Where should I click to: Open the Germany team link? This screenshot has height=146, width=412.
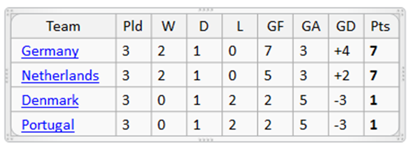pos(50,51)
